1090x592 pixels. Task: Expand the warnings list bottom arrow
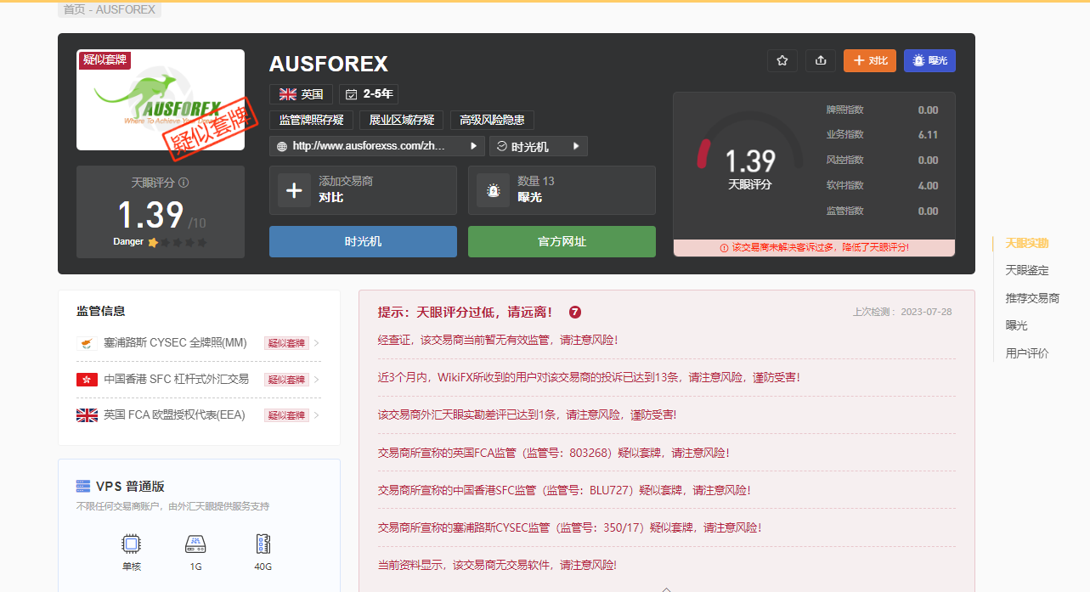[666, 588]
